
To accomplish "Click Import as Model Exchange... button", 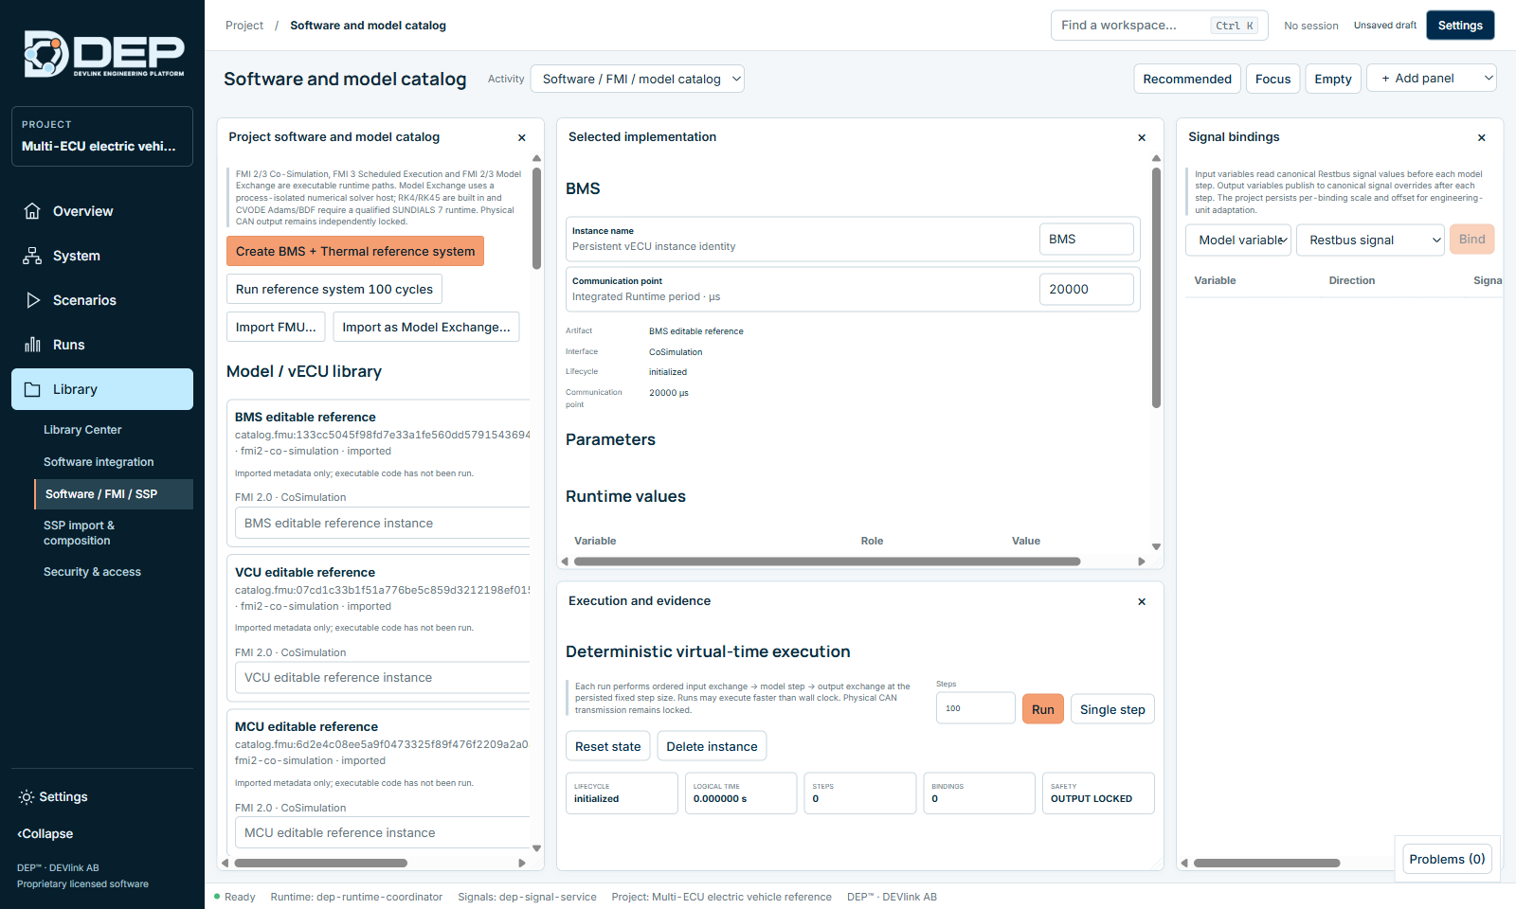I will pyautogui.click(x=426, y=327).
